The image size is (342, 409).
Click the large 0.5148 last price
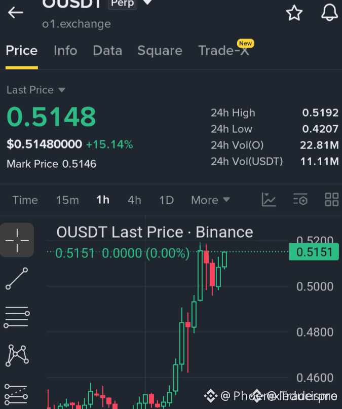(51, 117)
